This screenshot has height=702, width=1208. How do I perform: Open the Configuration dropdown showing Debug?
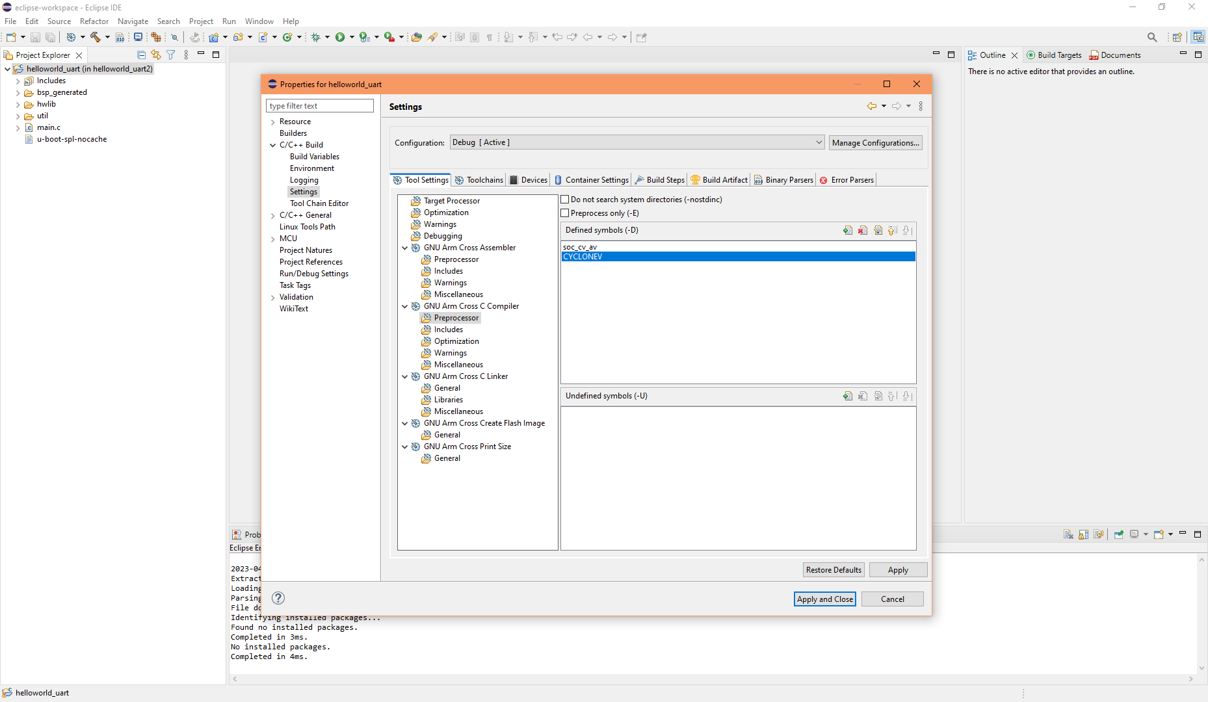(818, 142)
